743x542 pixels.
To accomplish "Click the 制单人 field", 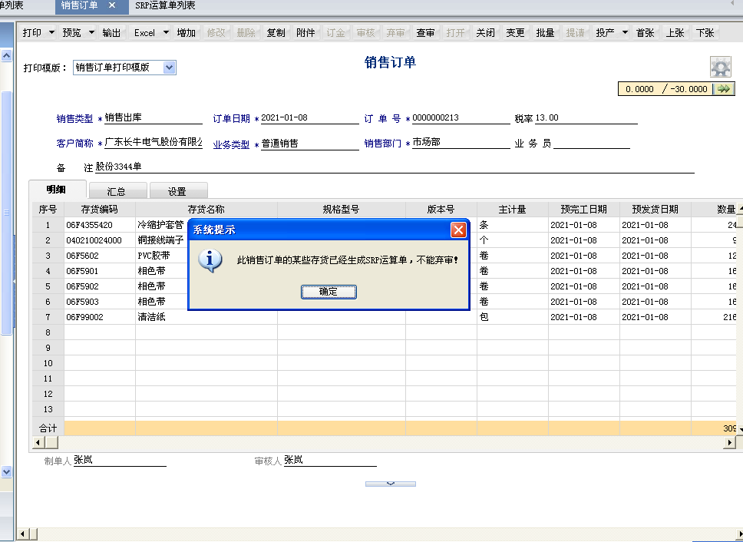I will [x=120, y=460].
